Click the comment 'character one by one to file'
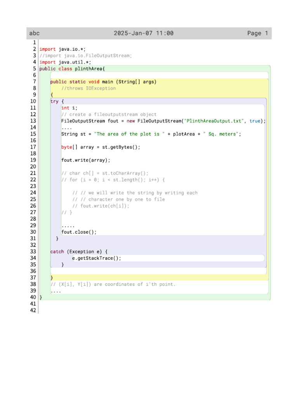The width and height of the screenshot is (298, 398). (119, 199)
